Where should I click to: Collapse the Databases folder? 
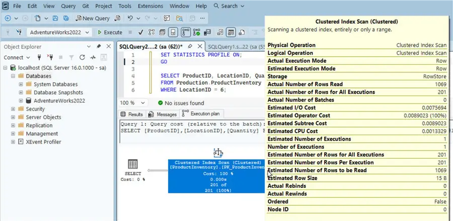13,76
